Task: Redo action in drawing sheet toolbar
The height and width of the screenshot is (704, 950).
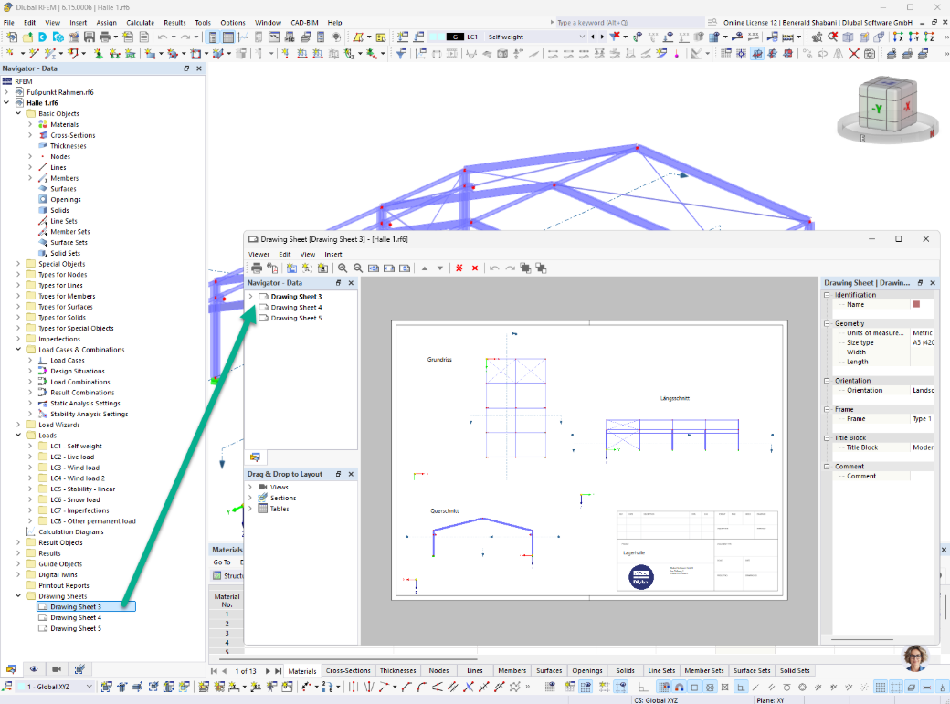Action: (x=510, y=268)
